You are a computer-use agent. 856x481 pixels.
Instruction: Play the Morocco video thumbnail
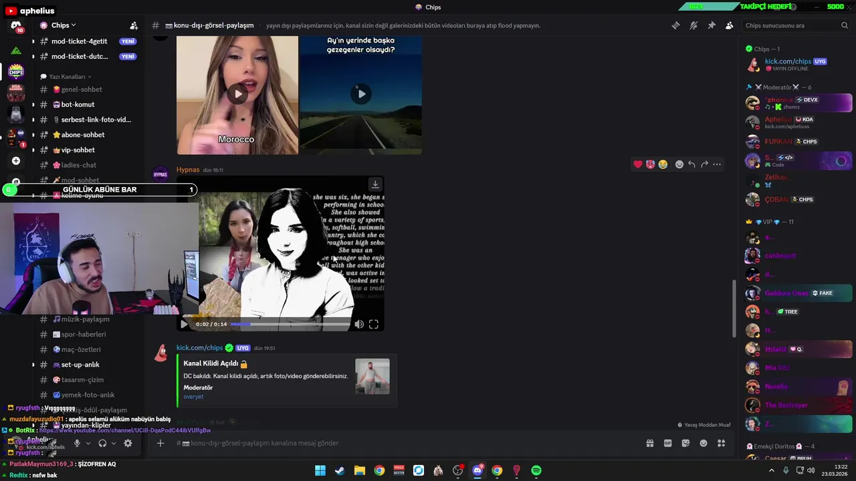point(237,94)
